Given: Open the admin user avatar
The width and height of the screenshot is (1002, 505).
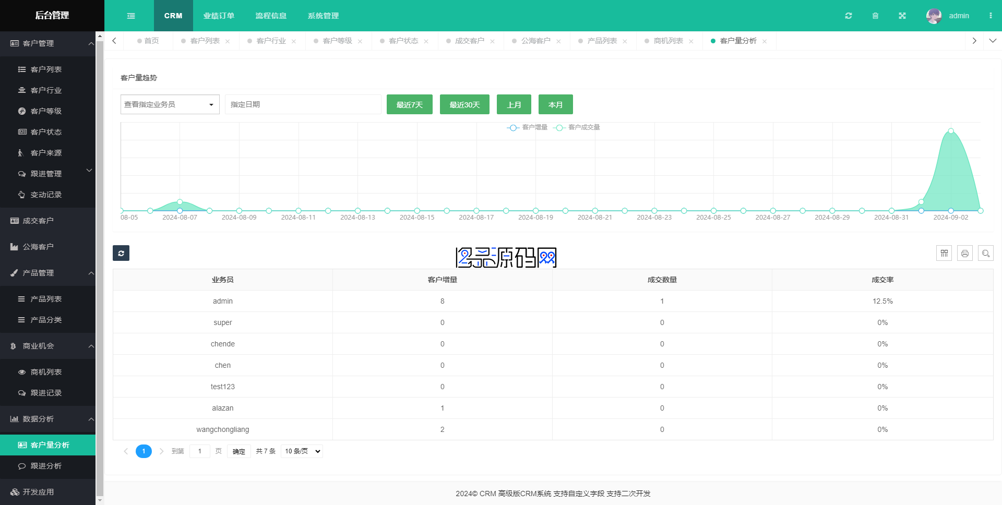Looking at the screenshot, I should (x=934, y=16).
